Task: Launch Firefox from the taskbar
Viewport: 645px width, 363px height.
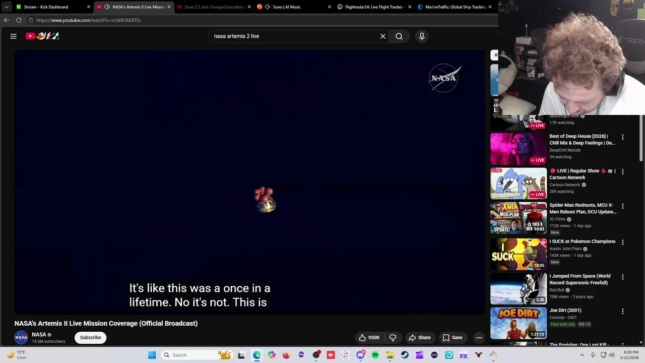Action: click(x=286, y=355)
